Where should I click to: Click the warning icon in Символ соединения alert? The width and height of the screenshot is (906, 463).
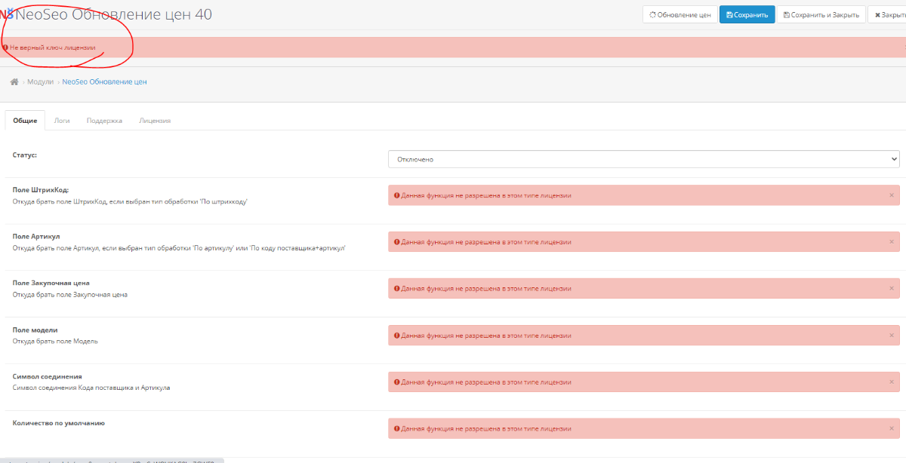click(396, 382)
